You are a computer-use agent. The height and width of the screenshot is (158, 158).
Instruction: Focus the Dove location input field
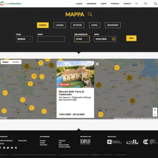[51, 39]
